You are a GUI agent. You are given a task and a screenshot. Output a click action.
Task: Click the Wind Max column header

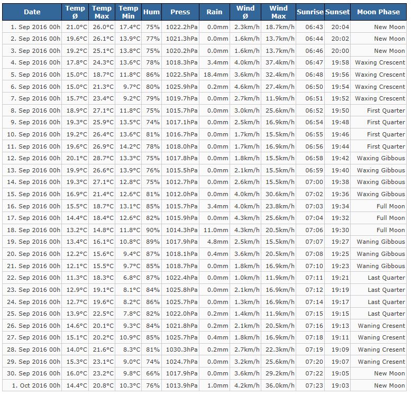(x=279, y=12)
